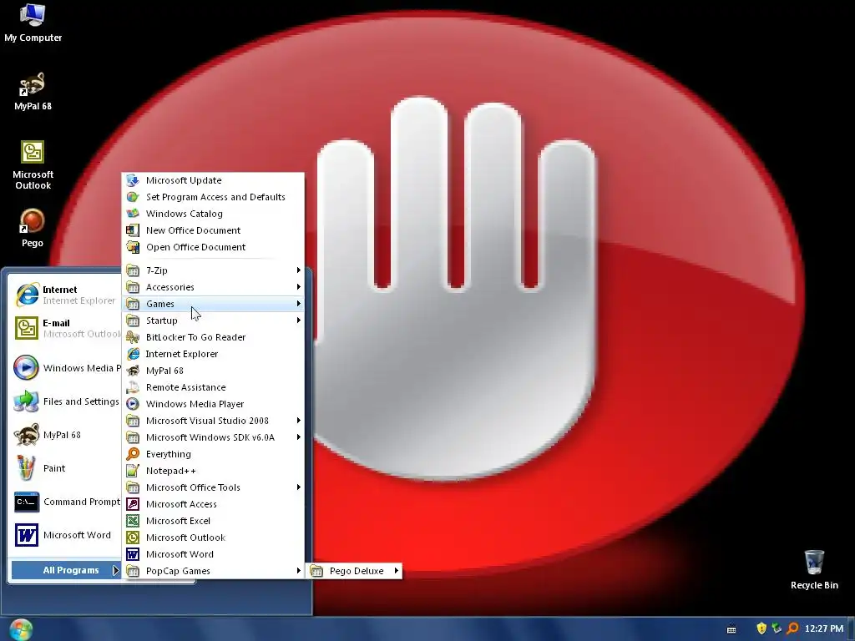Select Set Program Access and Defaults

click(213, 197)
